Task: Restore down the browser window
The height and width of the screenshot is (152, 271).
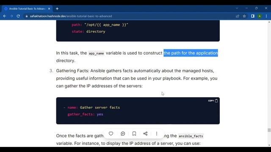Action: (x=256, y=8)
